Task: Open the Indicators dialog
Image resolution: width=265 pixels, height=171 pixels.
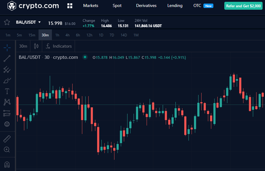Action: click(x=59, y=46)
